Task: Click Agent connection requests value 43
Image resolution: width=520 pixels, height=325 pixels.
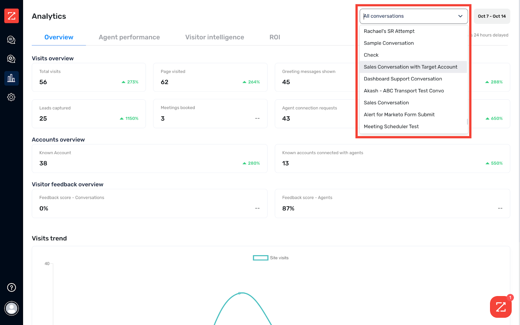Action: coord(286,119)
